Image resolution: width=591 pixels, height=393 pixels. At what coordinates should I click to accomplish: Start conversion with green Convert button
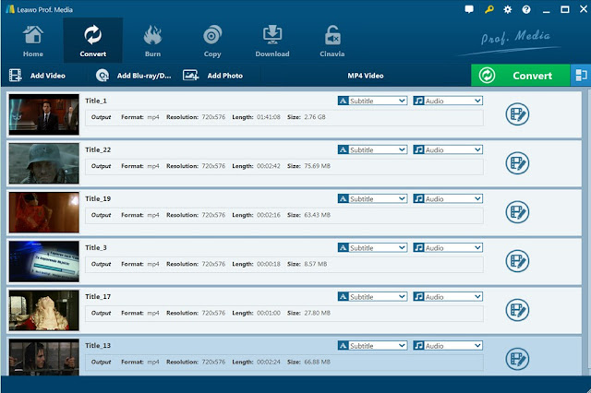[x=520, y=76]
